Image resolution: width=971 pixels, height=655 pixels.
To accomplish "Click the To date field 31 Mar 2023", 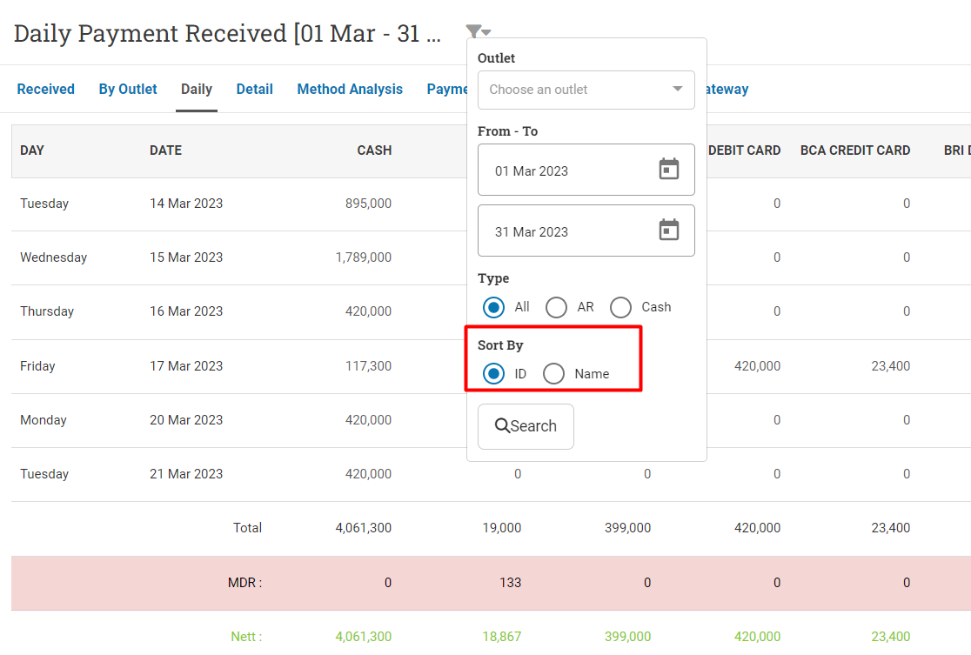I will coord(586,231).
